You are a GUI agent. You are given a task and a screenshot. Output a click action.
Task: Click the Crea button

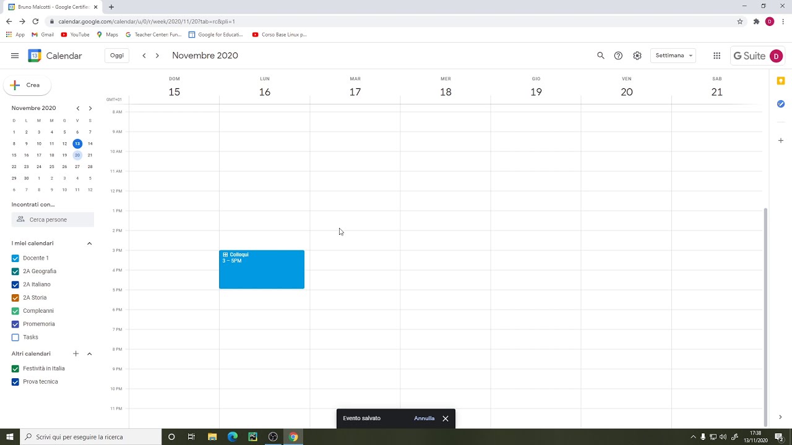[27, 85]
